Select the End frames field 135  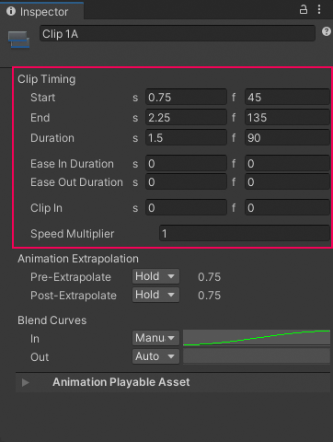click(x=287, y=118)
